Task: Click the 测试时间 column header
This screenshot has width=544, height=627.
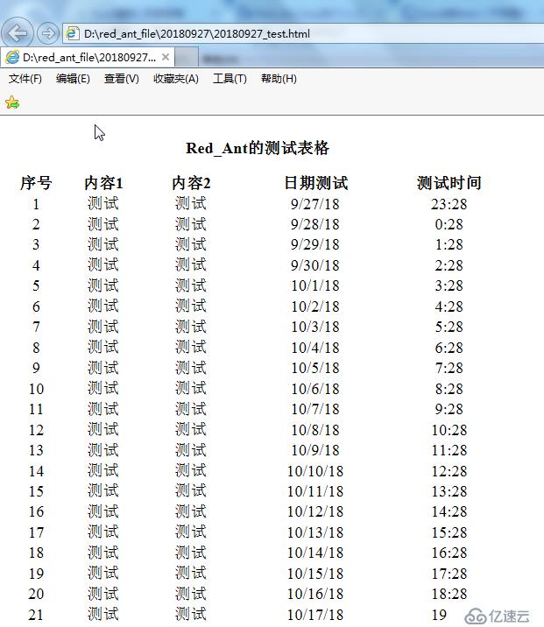Action: click(x=449, y=183)
